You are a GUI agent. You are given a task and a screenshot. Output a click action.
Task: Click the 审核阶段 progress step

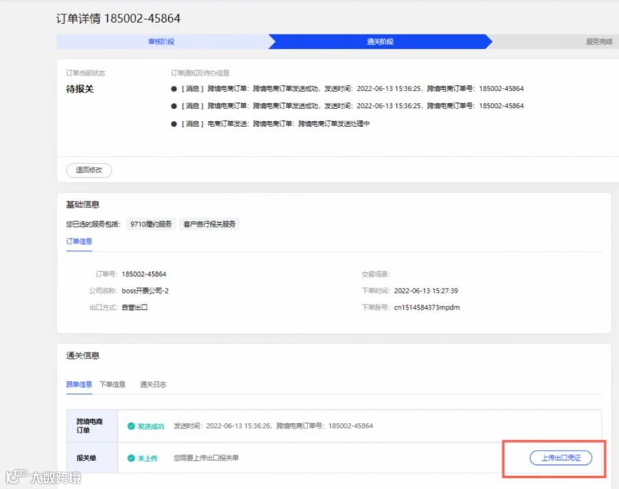click(162, 41)
